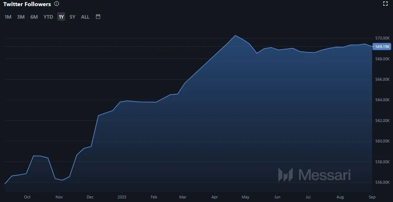Viewport: 393px width, 202px height.
Task: Open the custom date range calendar
Action: [x=98, y=17]
